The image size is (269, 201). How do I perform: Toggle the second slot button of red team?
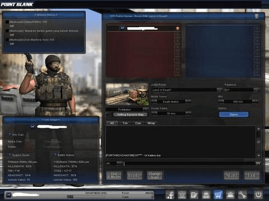(x=178, y=35)
